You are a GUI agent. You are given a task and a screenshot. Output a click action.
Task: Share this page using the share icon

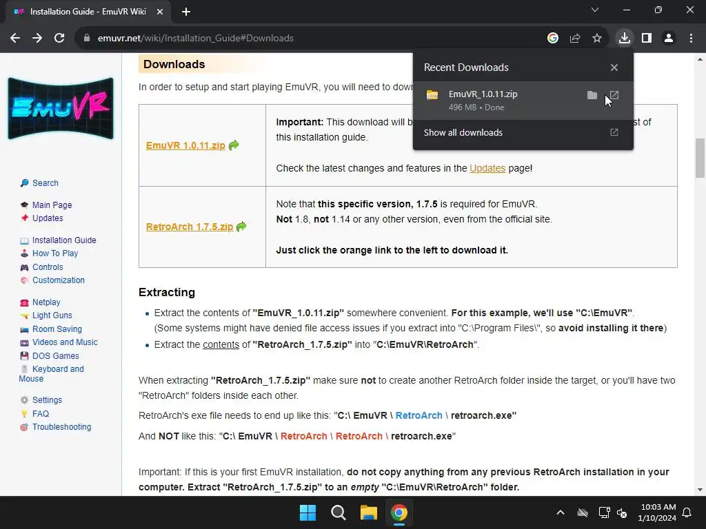[x=575, y=39]
